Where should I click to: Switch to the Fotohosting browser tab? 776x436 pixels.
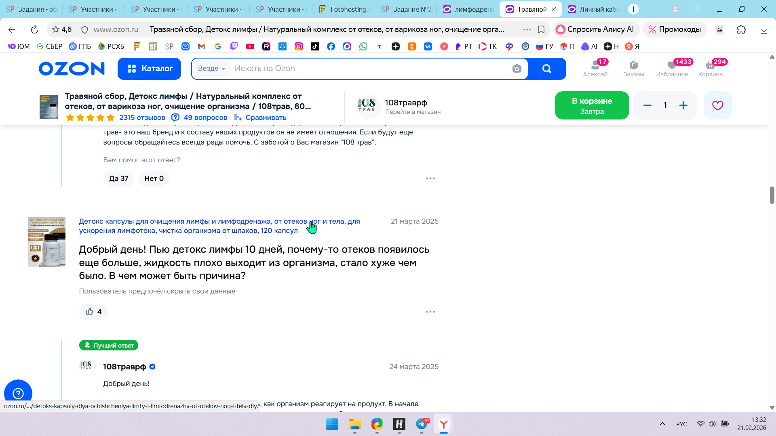pos(344,9)
